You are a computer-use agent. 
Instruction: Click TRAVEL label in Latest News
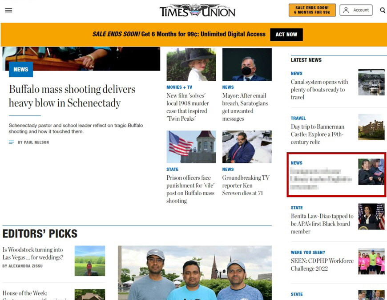pos(298,118)
